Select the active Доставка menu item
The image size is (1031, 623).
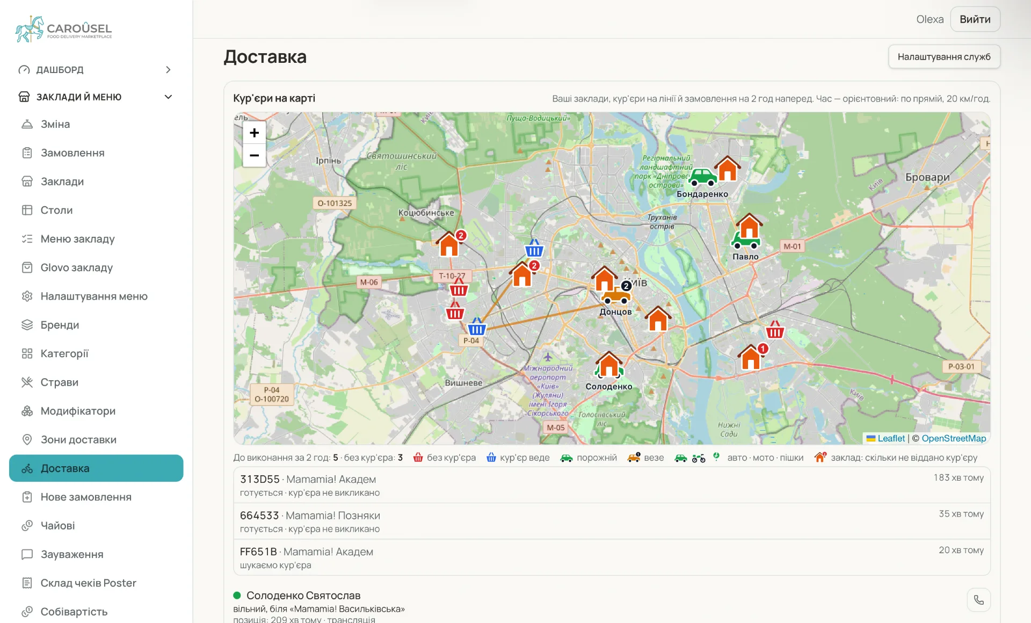[x=96, y=468]
